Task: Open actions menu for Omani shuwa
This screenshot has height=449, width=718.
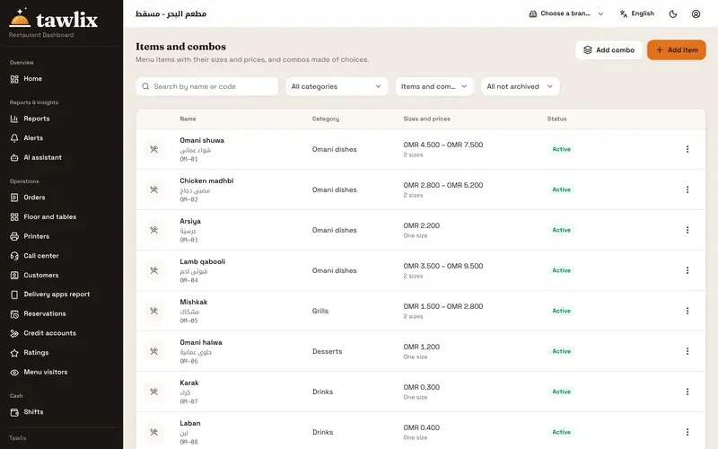Action: (687, 149)
